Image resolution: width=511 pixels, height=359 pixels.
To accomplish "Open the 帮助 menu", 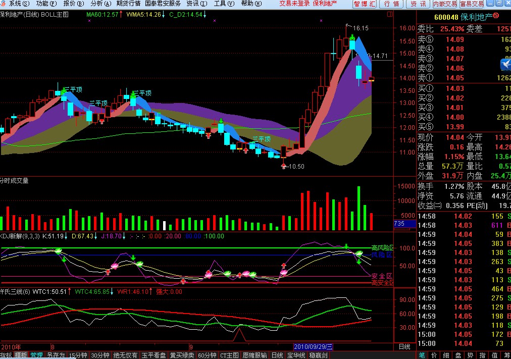I will [251, 4].
